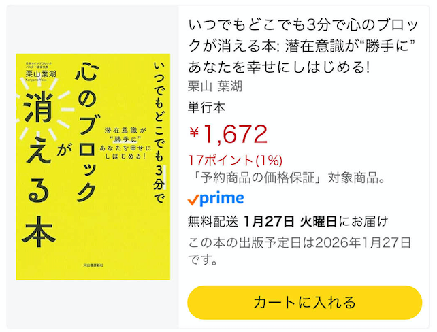This screenshot has height=332, width=437.
Task: Add the book to cart with カートに入れる
Action: 304,302
